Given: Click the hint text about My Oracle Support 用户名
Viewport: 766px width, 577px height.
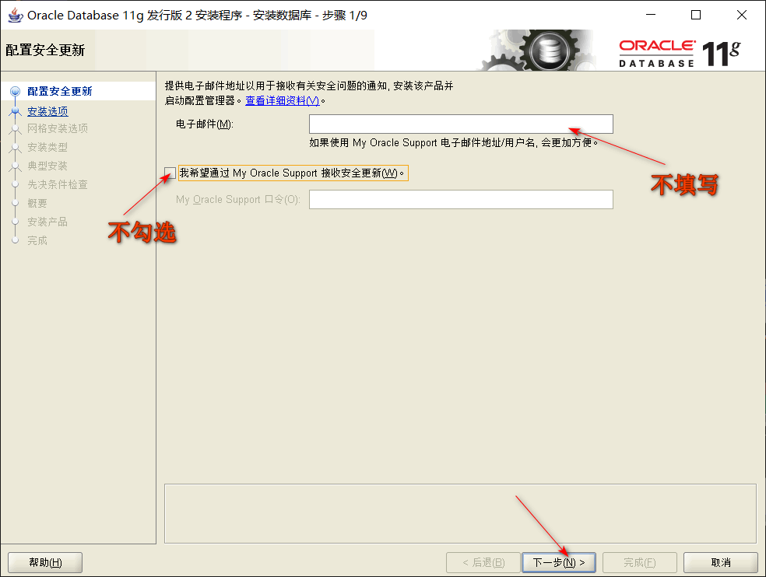Looking at the screenshot, I should (453, 142).
